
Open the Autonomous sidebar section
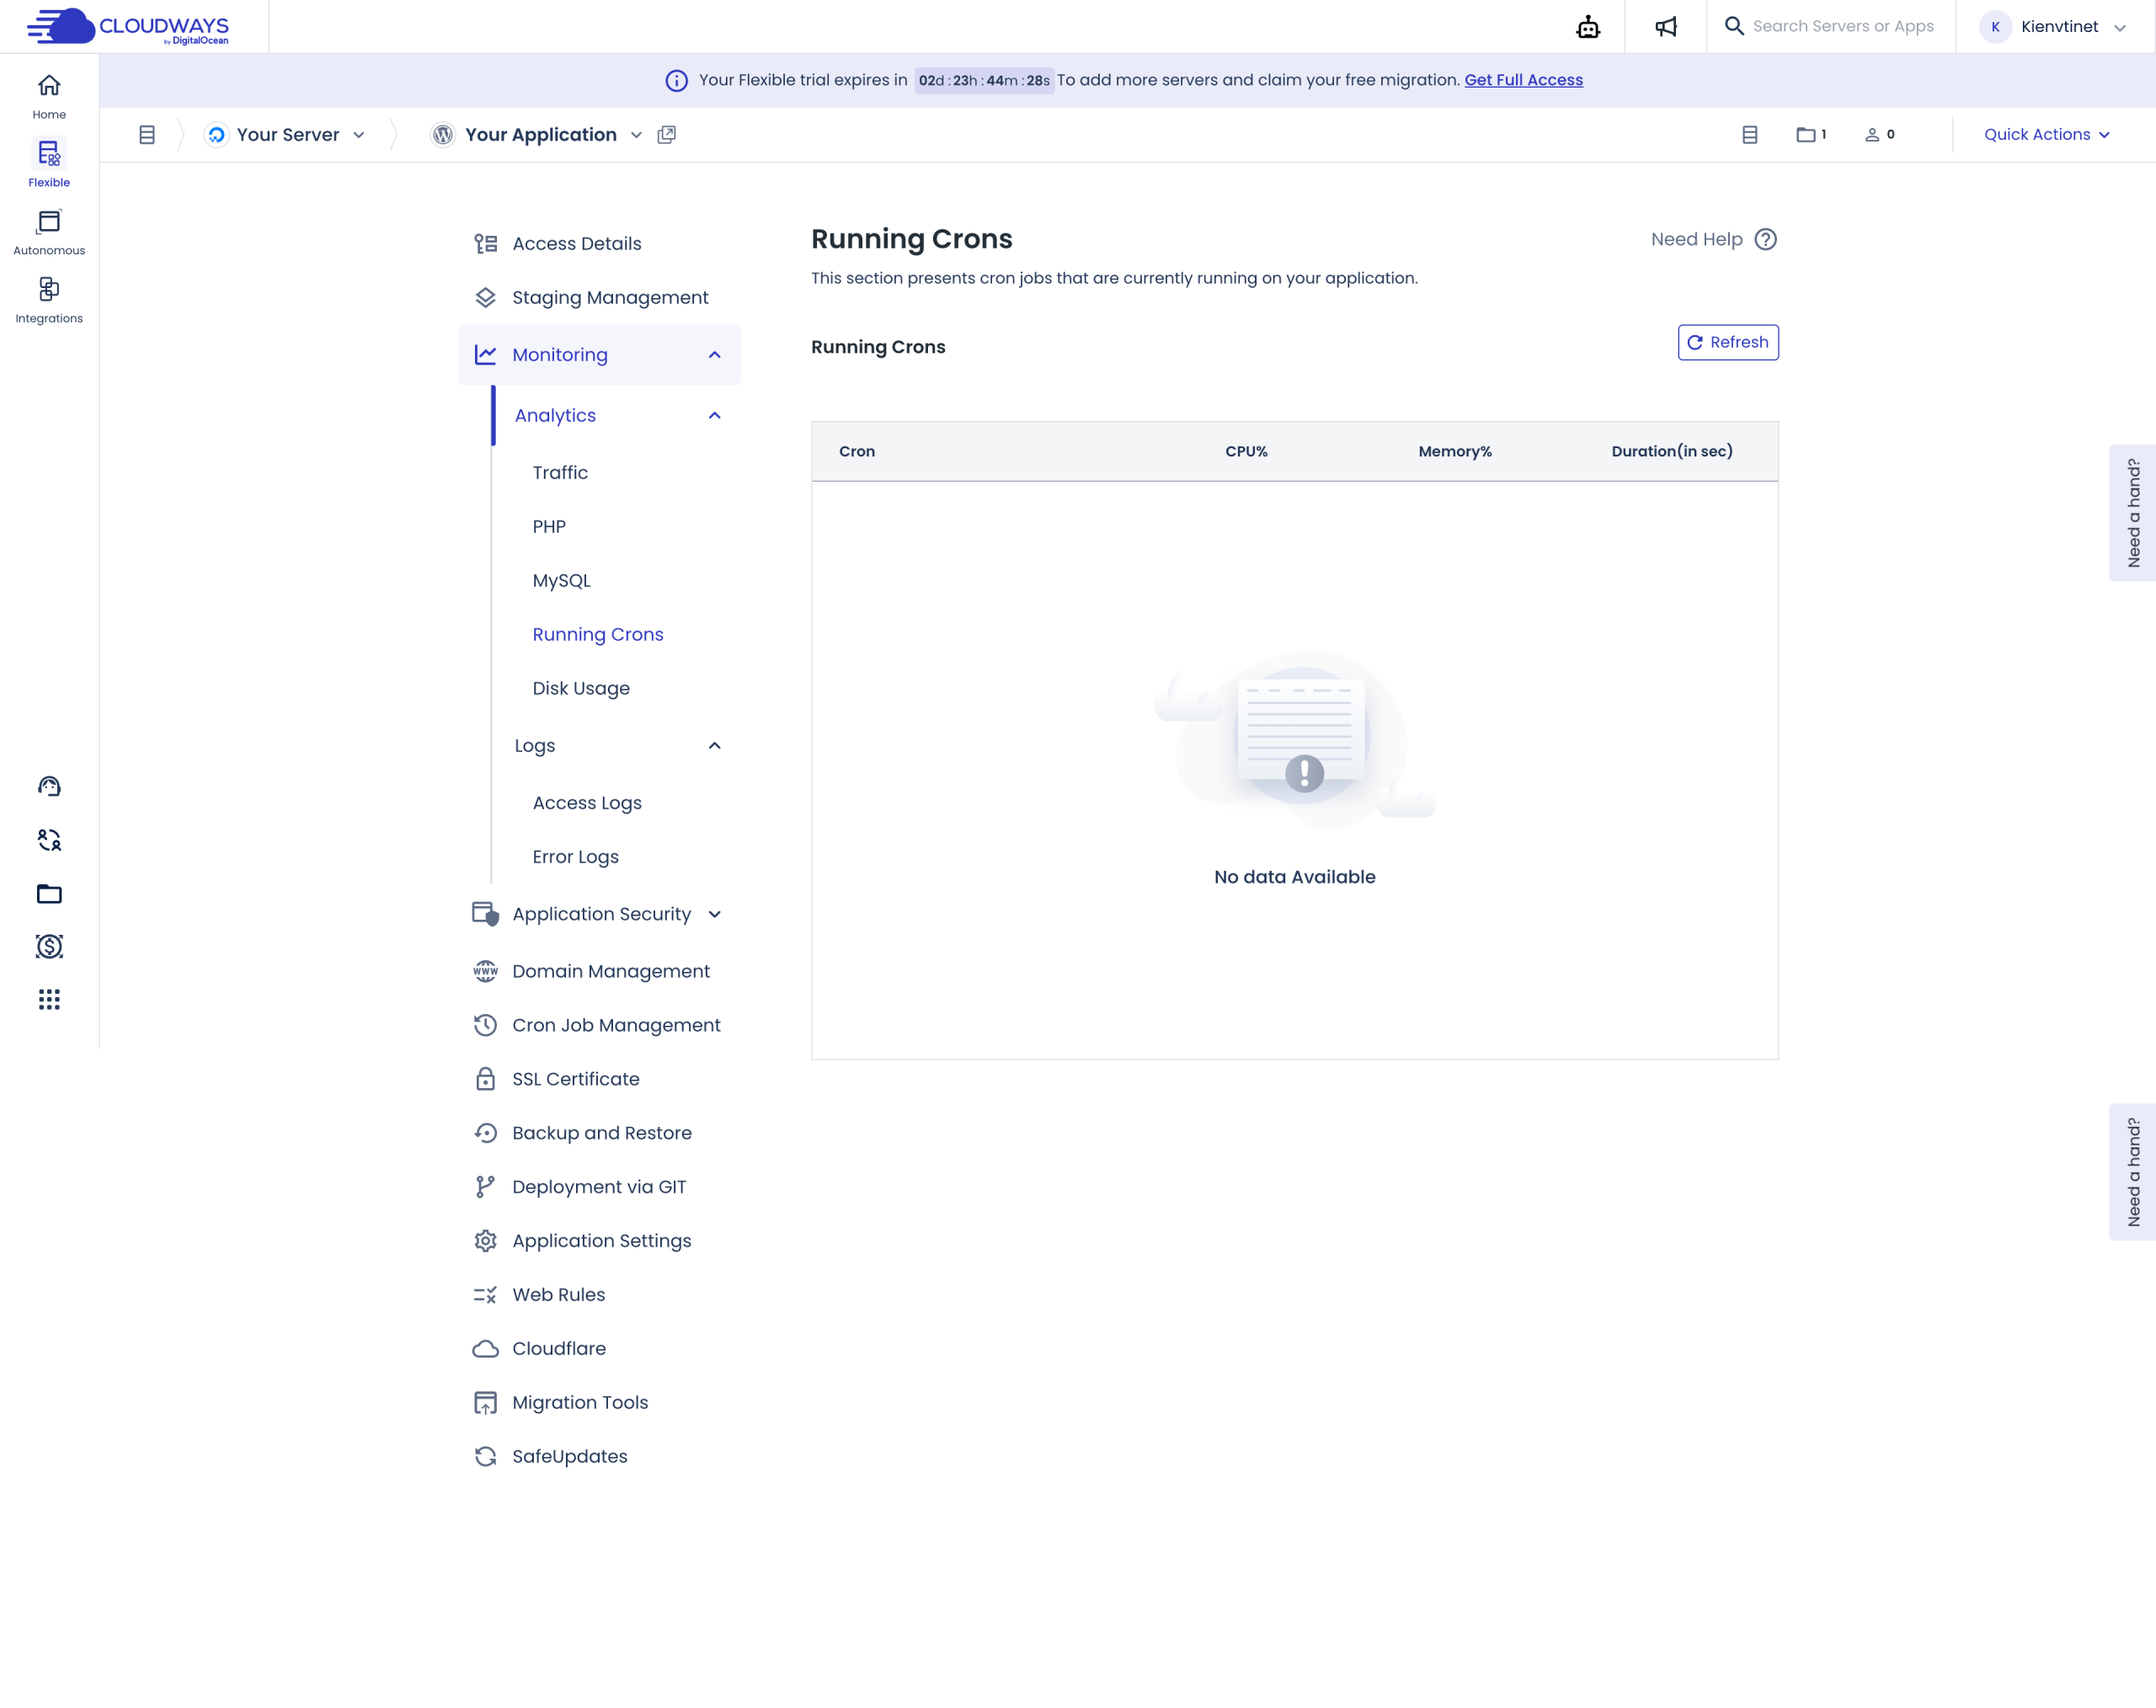[49, 232]
